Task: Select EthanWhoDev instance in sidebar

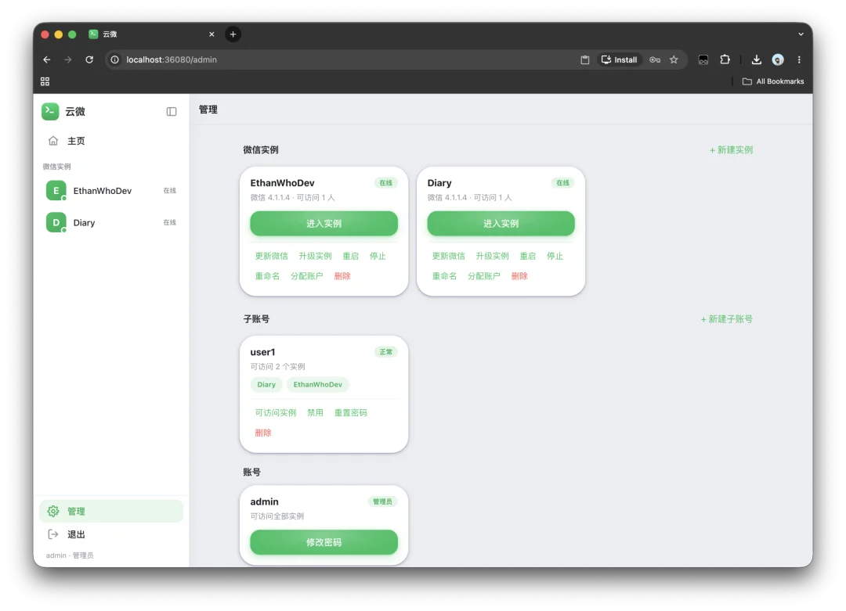Action: [x=111, y=191]
